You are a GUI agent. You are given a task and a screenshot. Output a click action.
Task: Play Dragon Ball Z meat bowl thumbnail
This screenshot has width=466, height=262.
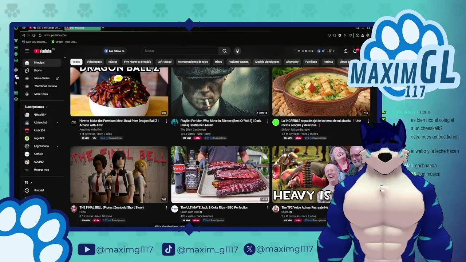coord(119,92)
